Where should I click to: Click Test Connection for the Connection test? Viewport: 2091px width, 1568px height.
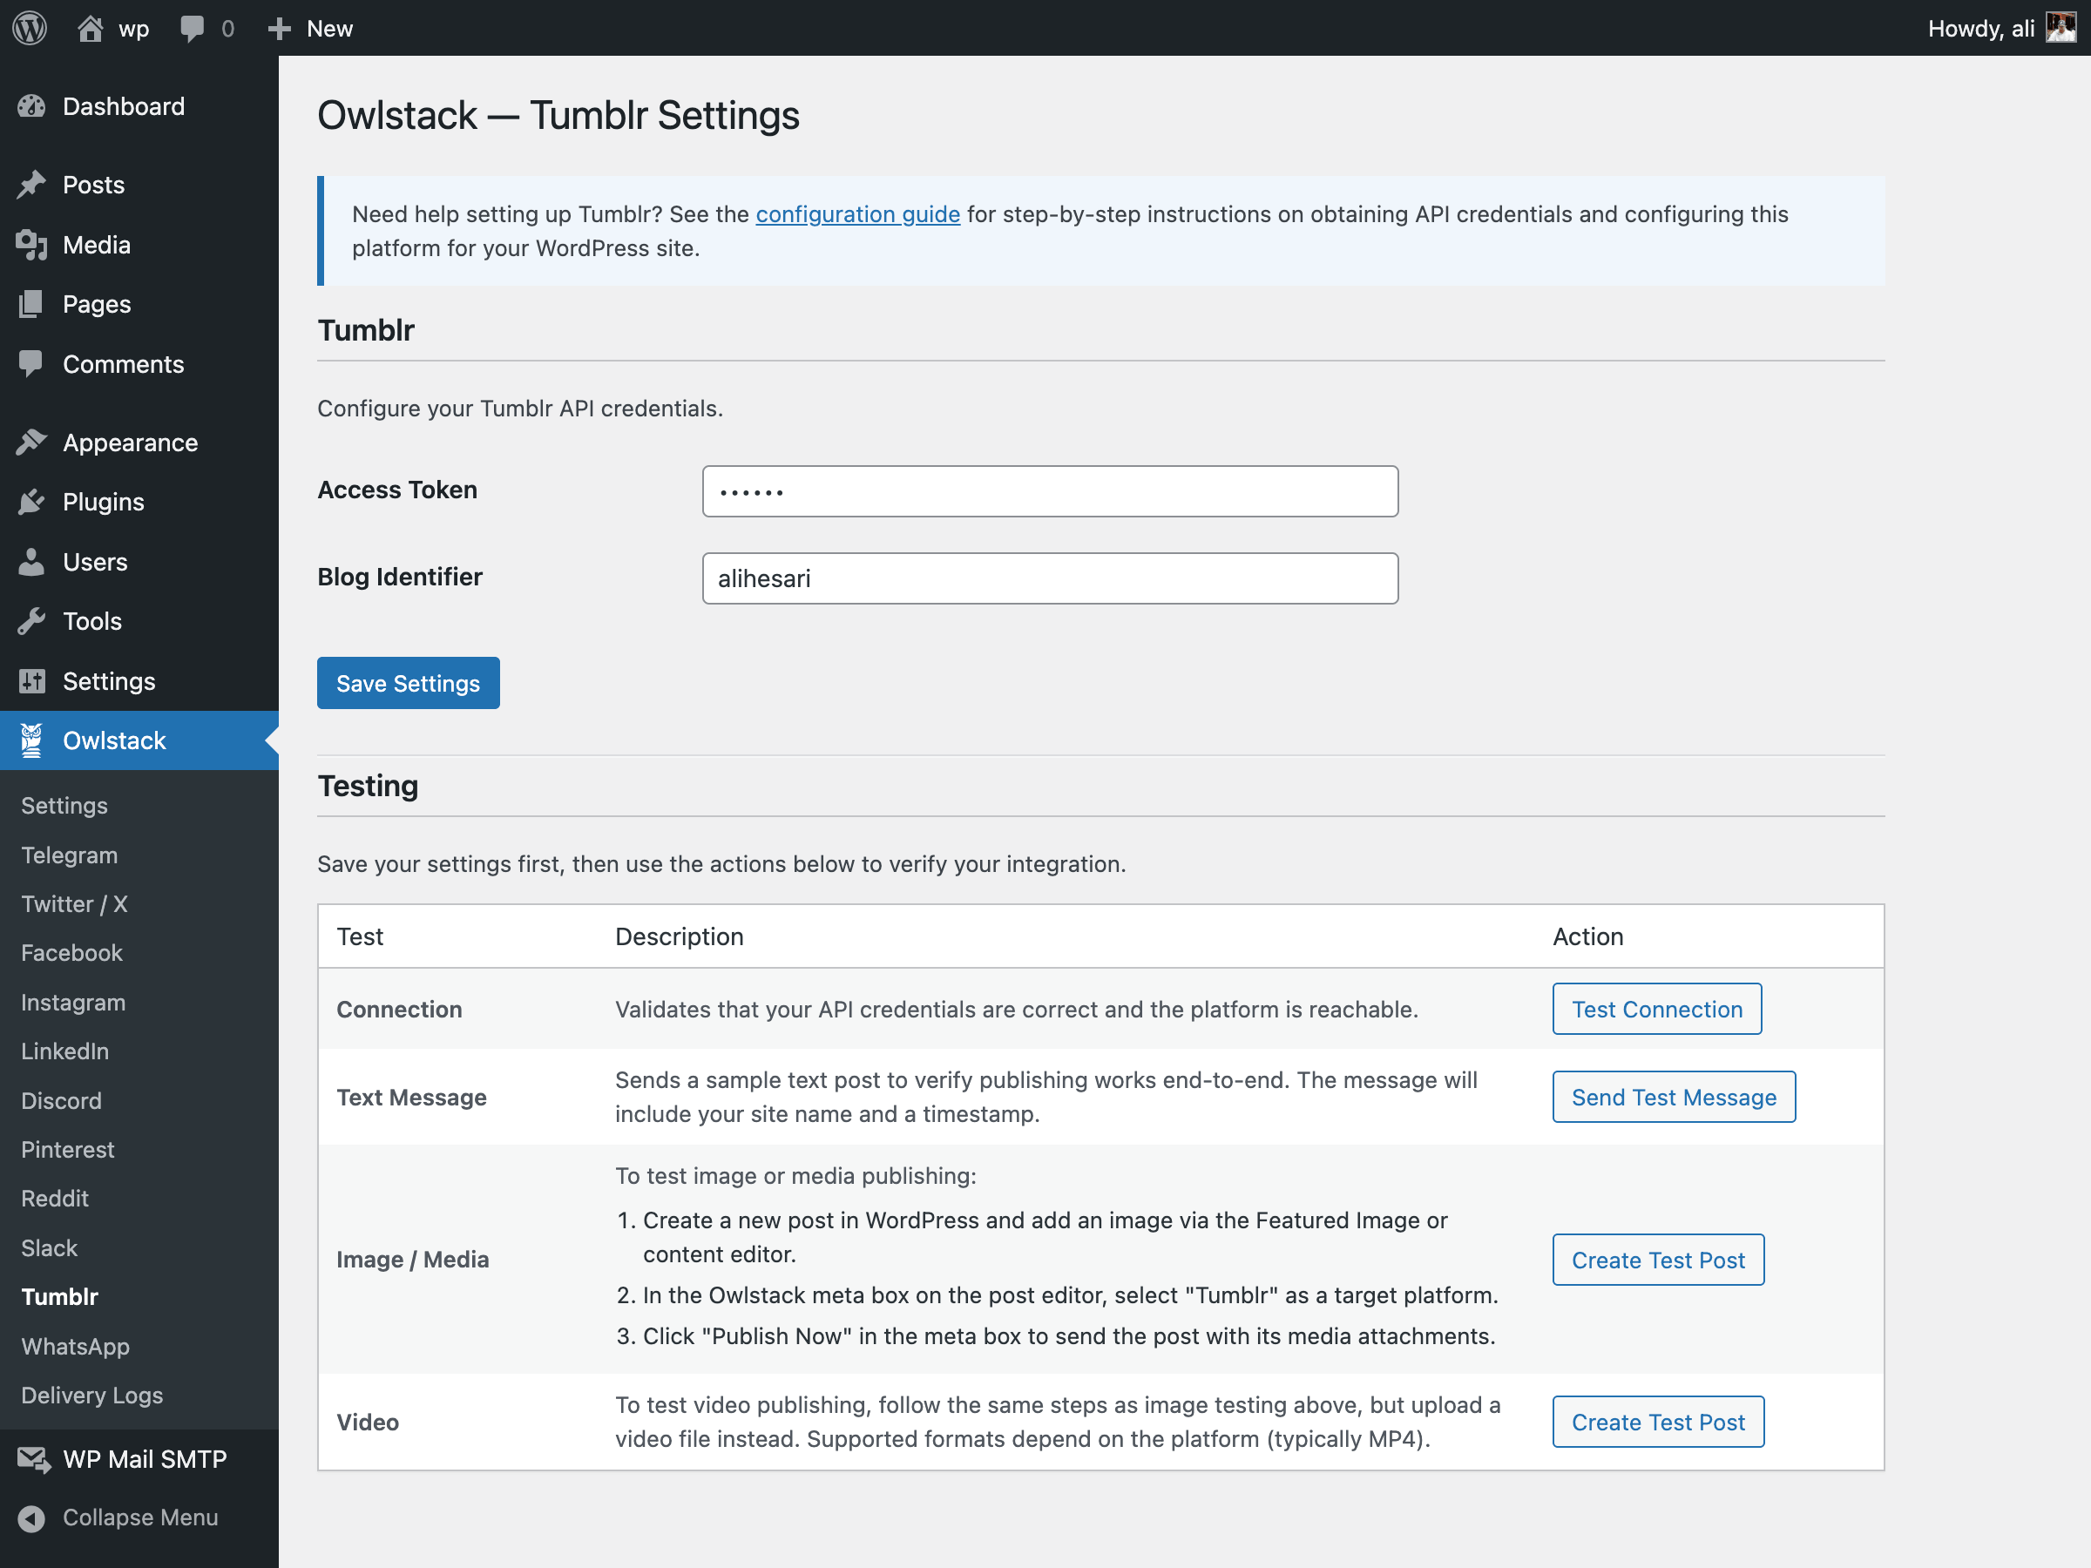coord(1656,1009)
